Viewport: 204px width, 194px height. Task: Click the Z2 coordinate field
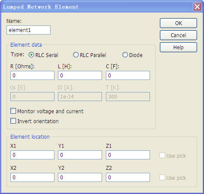point(128,177)
